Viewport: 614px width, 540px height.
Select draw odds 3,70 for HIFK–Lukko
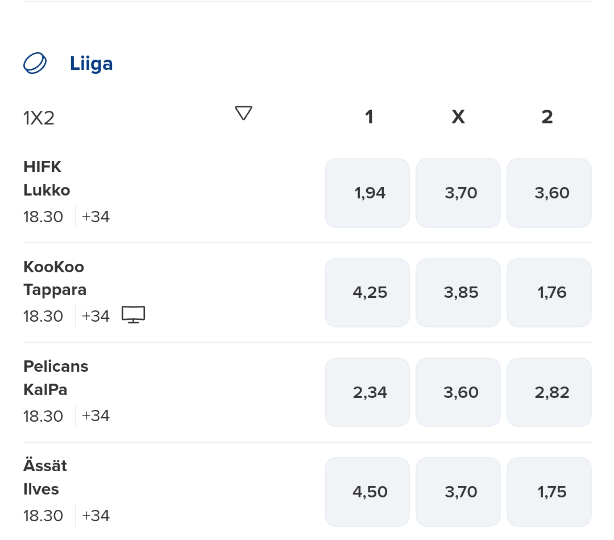pos(458,193)
